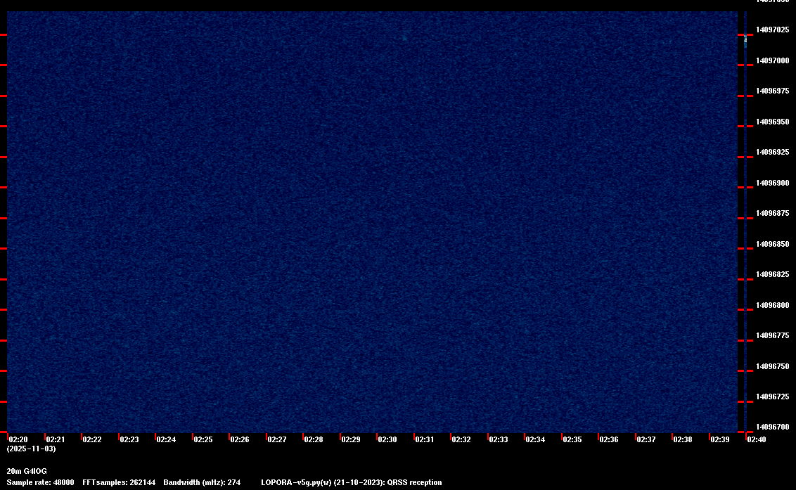Click the (2025-11-03) date text
796x490 pixels.
point(32,449)
